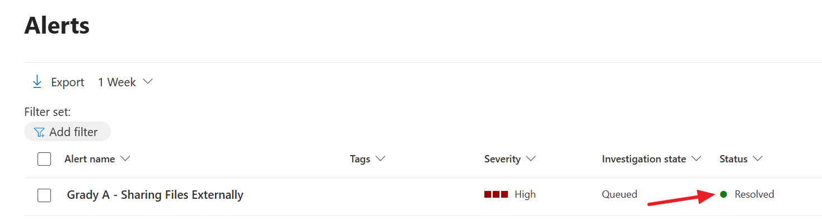Click the Severity column chevron
The width and height of the screenshot is (822, 224).
point(531,159)
